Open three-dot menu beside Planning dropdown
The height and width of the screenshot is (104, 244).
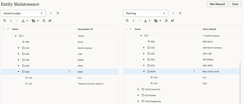[173, 13]
